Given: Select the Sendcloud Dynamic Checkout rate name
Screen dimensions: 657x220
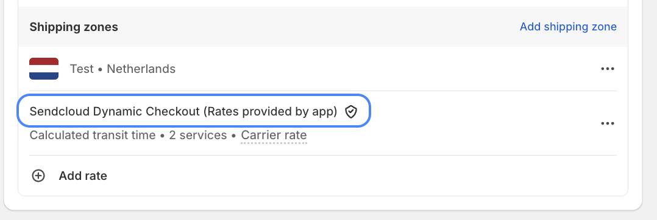Looking at the screenshot, I should pyautogui.click(x=183, y=111).
